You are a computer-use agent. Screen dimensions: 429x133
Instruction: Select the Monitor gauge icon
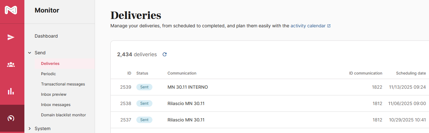click(11, 118)
